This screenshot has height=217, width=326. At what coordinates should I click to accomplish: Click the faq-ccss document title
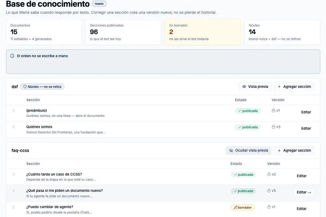click(20, 151)
